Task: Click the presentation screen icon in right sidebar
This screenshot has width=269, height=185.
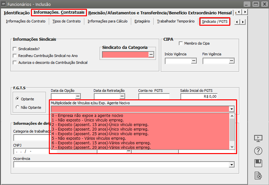Action: coord(258,138)
